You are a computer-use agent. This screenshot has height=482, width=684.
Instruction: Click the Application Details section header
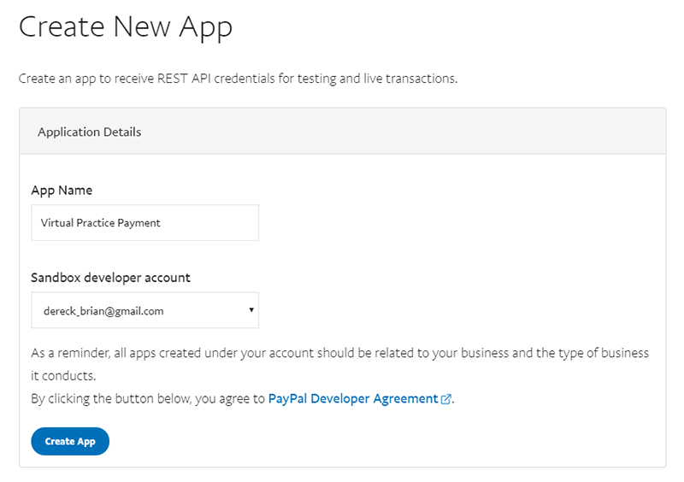(90, 132)
